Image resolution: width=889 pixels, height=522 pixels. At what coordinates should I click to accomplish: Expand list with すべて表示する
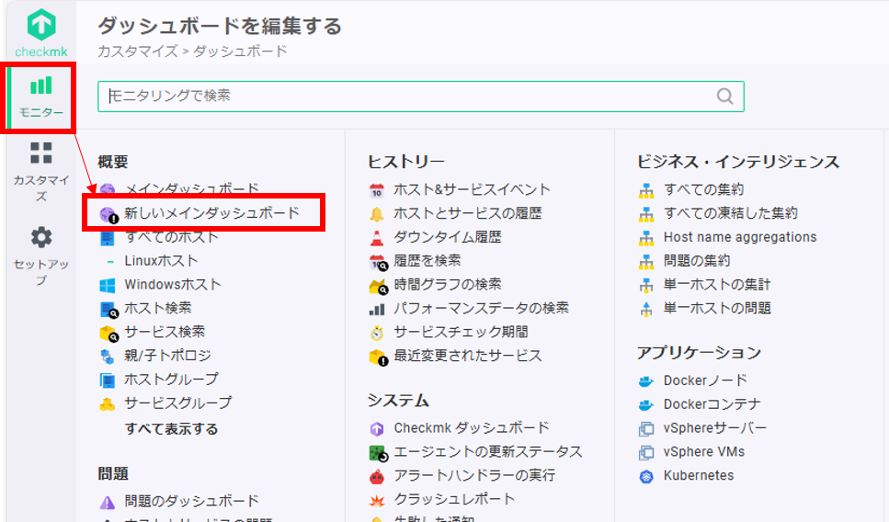(x=171, y=429)
